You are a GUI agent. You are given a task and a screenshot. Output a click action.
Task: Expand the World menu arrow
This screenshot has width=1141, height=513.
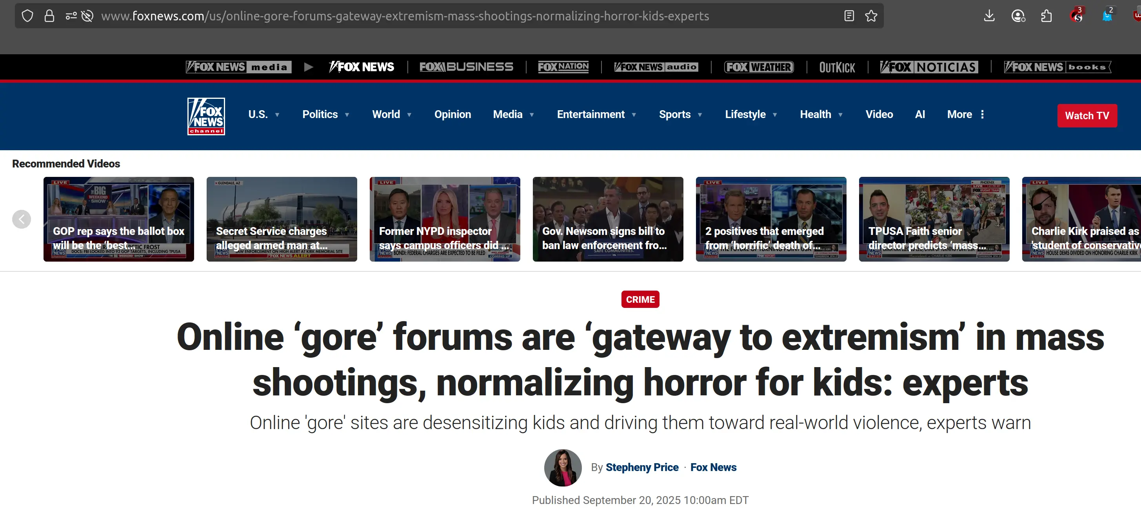pyautogui.click(x=409, y=115)
